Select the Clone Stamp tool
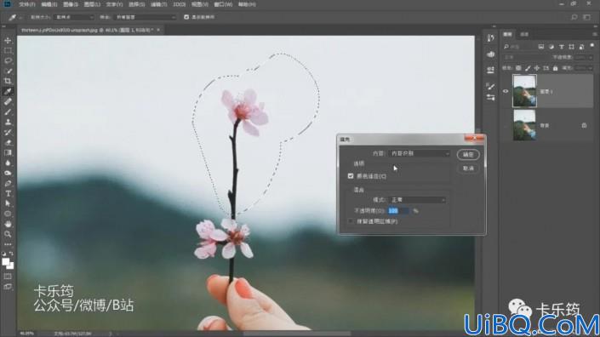 (x=8, y=123)
